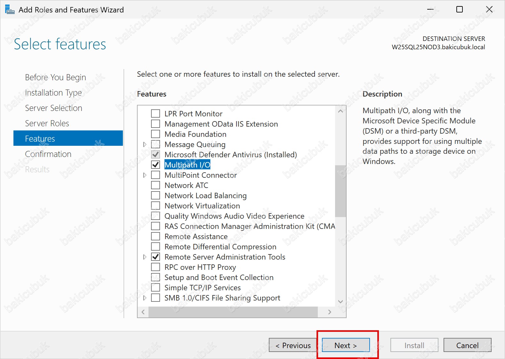
Task: Click the wizard icon in title bar
Action: coord(10,10)
